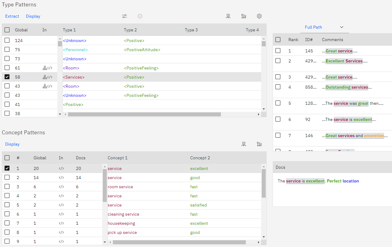Click the code icon for service satisfied row
This screenshot has height=247, width=392.
61,205
